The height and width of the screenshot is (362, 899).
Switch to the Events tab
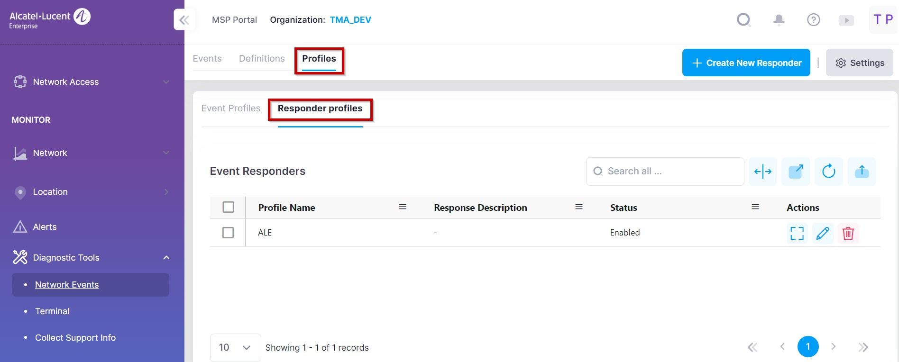207,59
